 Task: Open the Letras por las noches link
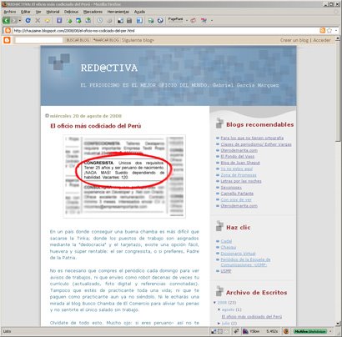click(x=241, y=181)
